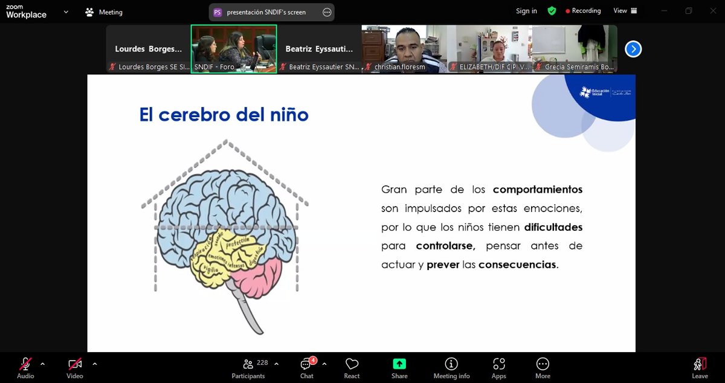Click green encryption shield icon

click(x=552, y=11)
